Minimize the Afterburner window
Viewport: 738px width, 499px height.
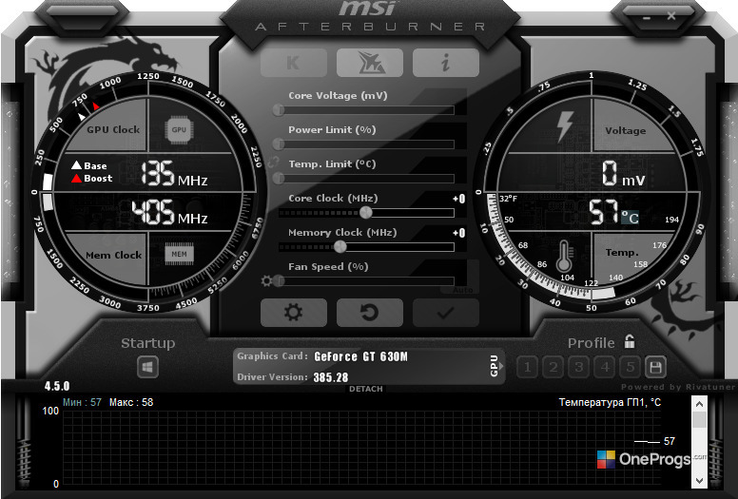tap(647, 17)
